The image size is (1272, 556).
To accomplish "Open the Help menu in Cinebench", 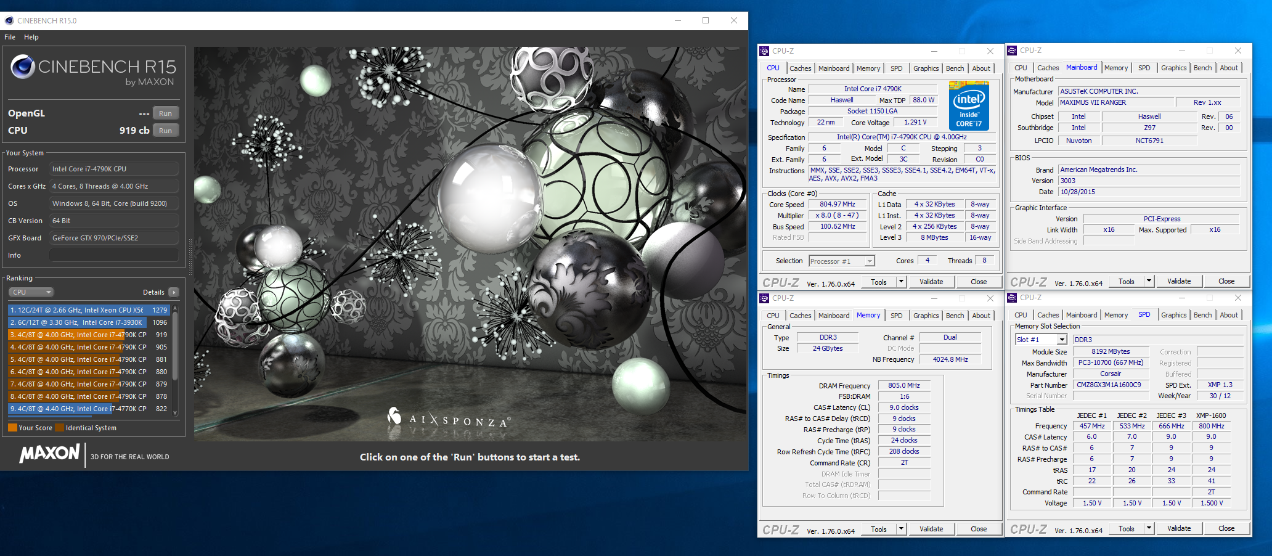I will tap(31, 37).
